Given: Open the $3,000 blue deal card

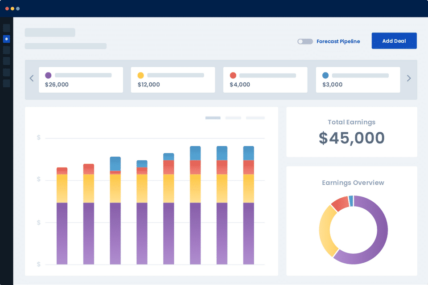Looking at the screenshot, I should [x=358, y=80].
